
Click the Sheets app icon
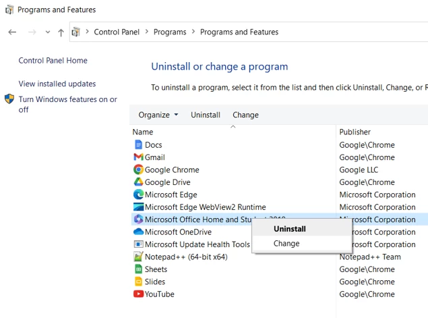138,269
